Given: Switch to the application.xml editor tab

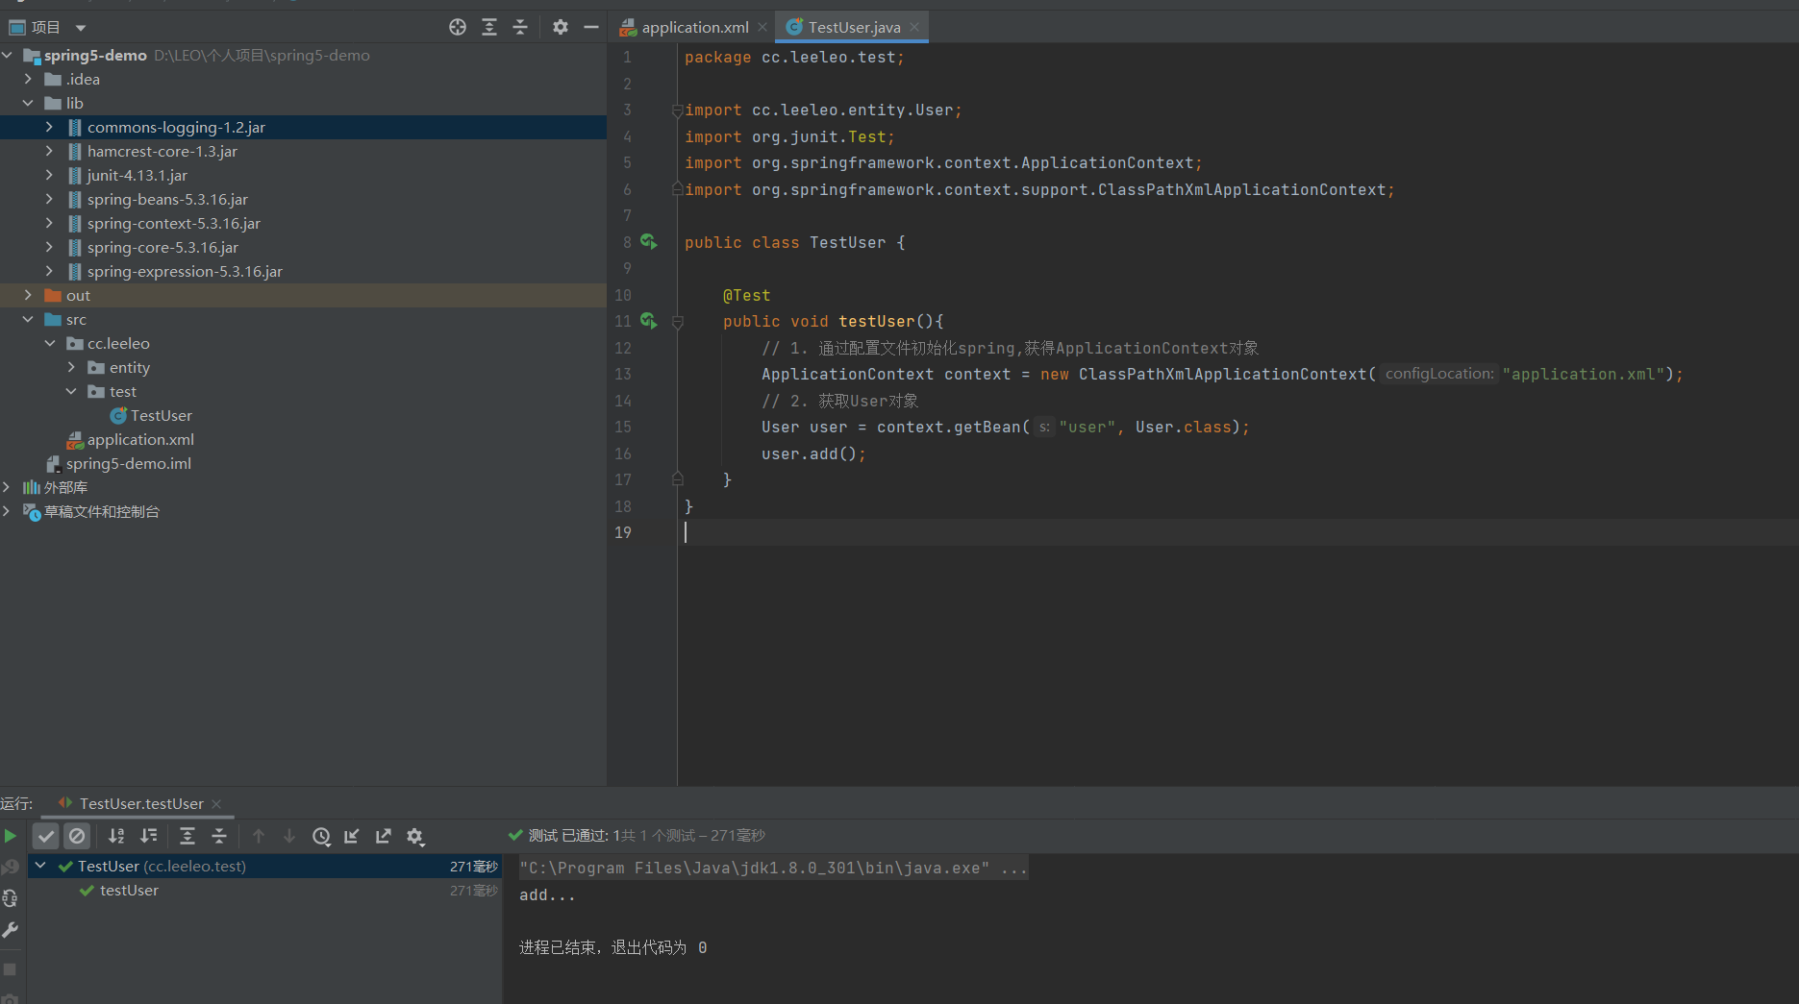Looking at the screenshot, I should tap(693, 27).
